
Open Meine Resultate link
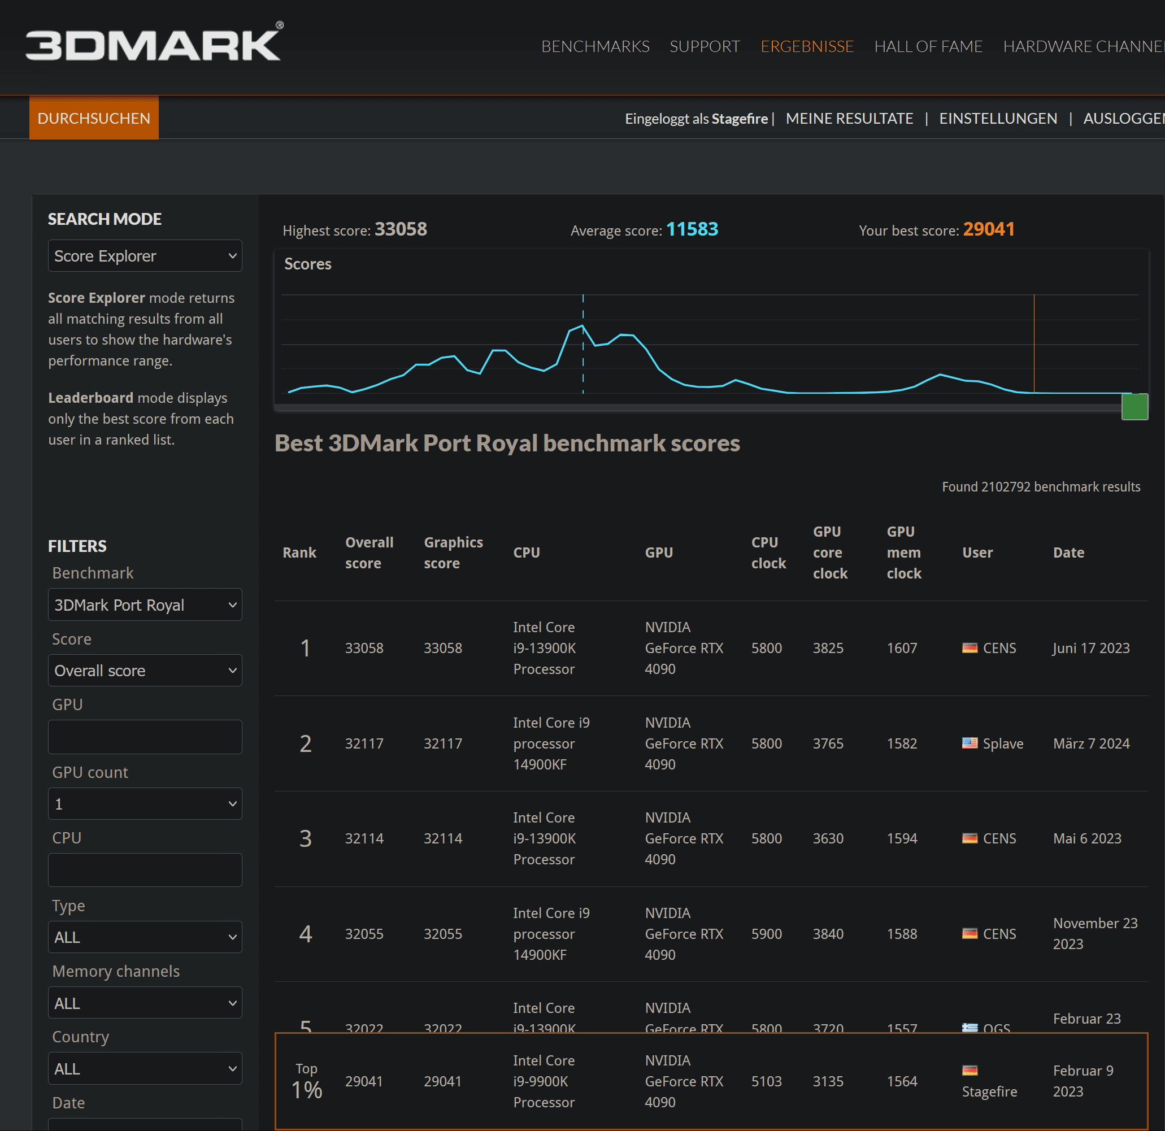point(849,118)
